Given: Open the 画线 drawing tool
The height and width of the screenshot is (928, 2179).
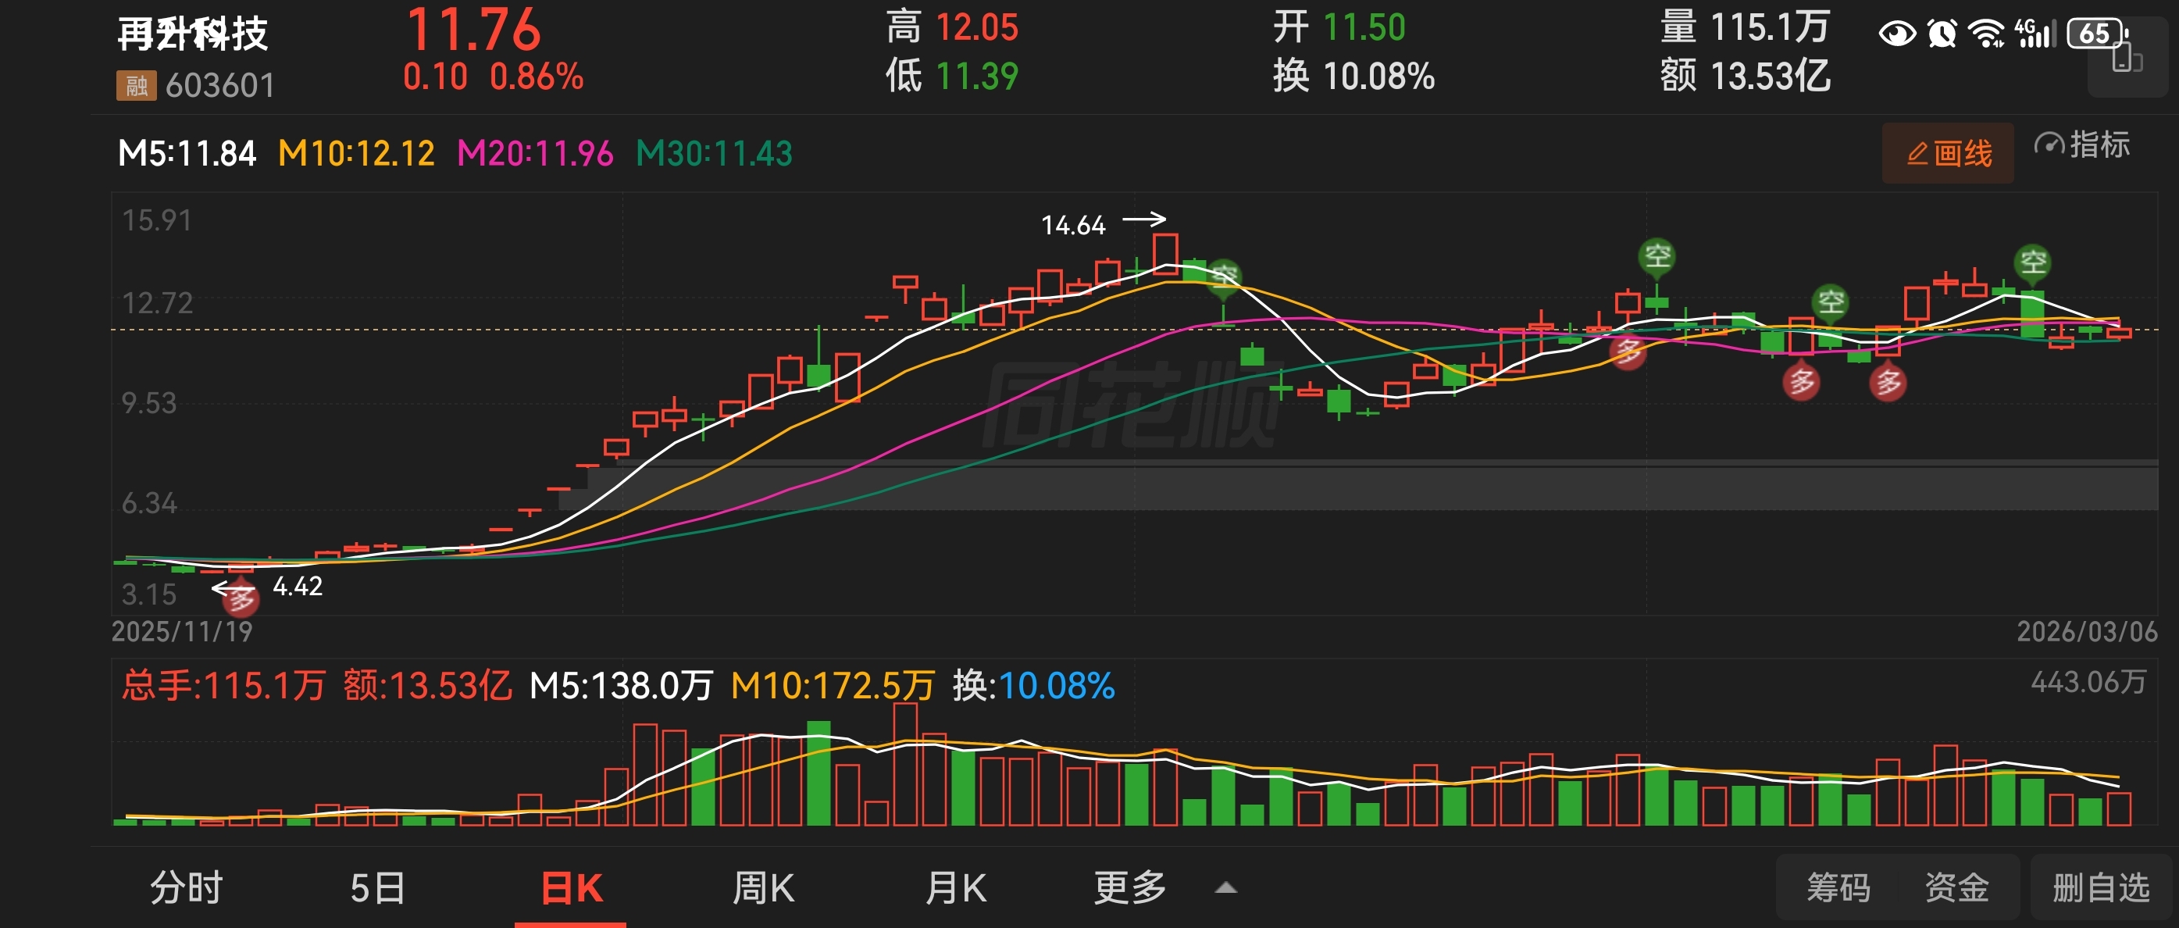Looking at the screenshot, I should point(1947,153).
